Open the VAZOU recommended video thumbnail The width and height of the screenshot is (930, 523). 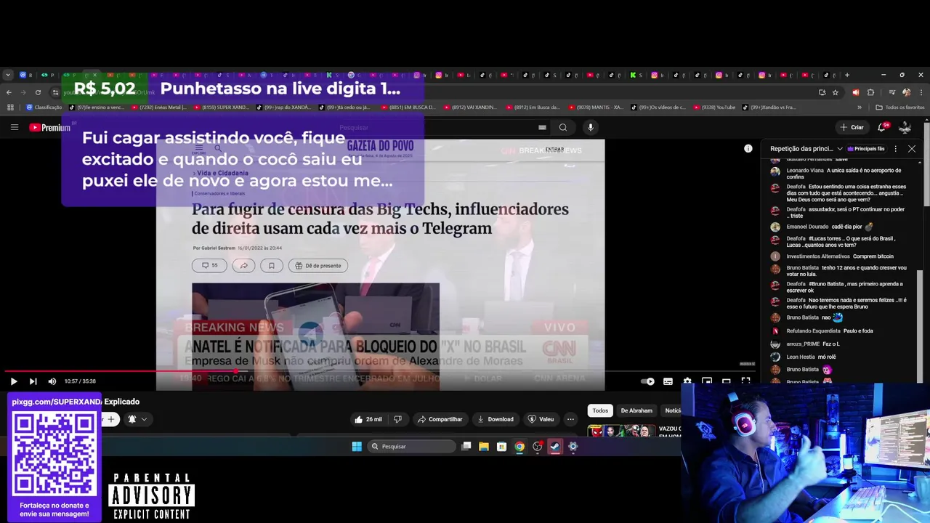[621, 431]
